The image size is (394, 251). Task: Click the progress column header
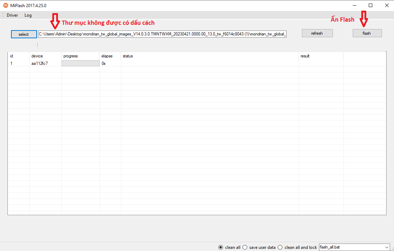tap(80, 56)
